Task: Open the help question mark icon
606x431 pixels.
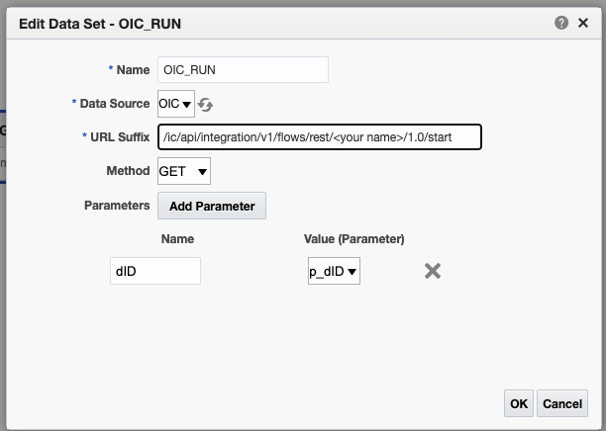Action: tap(561, 23)
